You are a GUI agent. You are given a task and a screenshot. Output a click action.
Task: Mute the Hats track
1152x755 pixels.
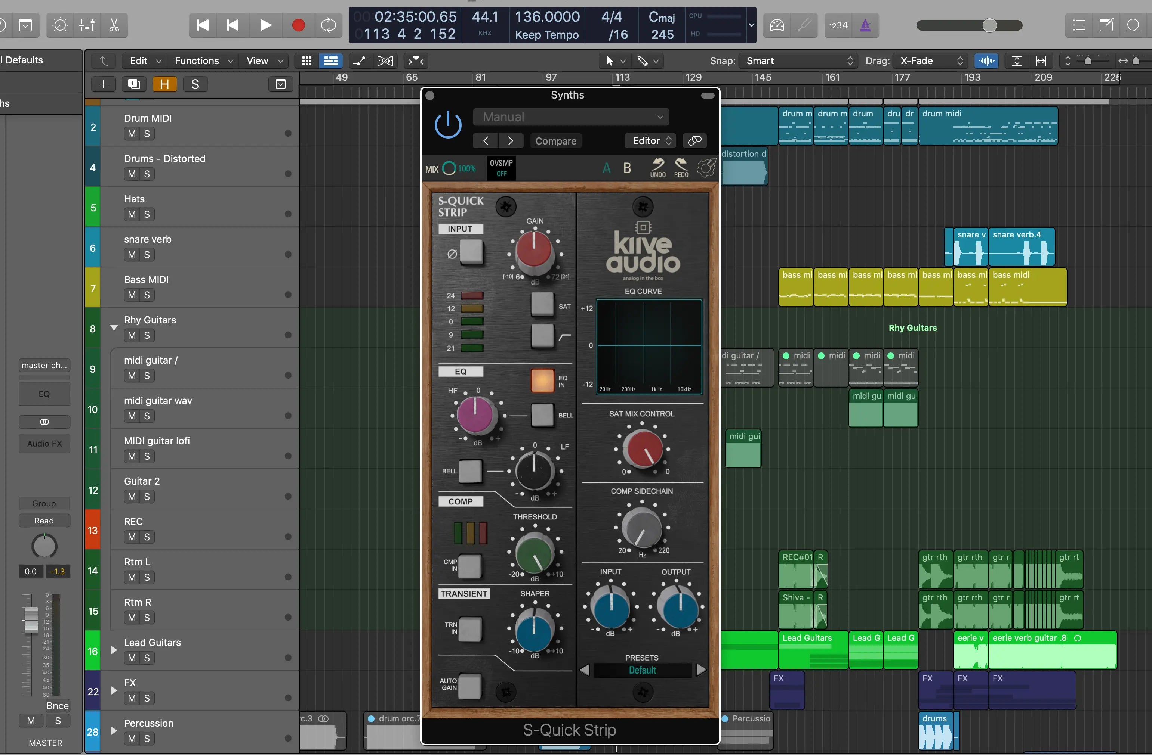coord(132,214)
